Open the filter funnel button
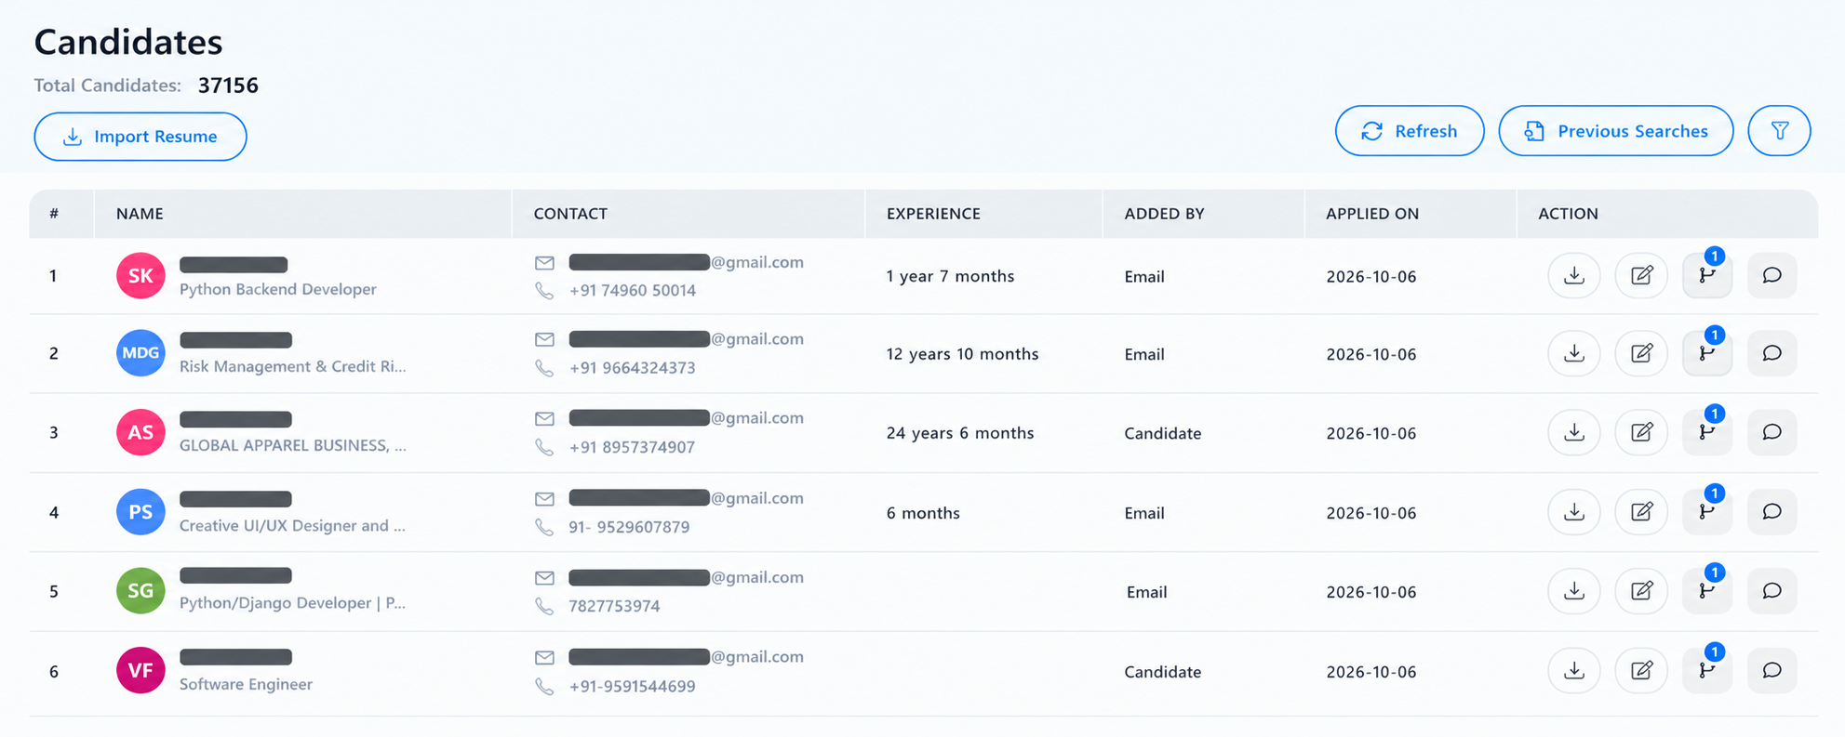The height and width of the screenshot is (737, 1845). tap(1779, 131)
